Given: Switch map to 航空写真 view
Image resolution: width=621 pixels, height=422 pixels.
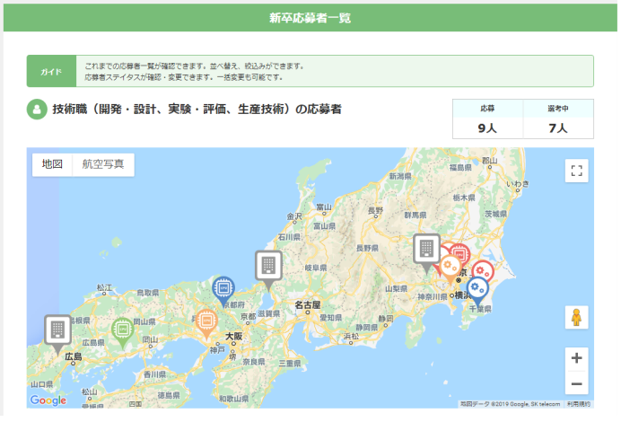Looking at the screenshot, I should click(x=103, y=164).
